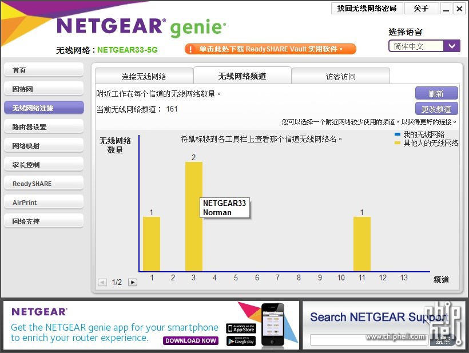Click Norman in the channel tooltip
This screenshot has height=353, width=469.
[217, 212]
